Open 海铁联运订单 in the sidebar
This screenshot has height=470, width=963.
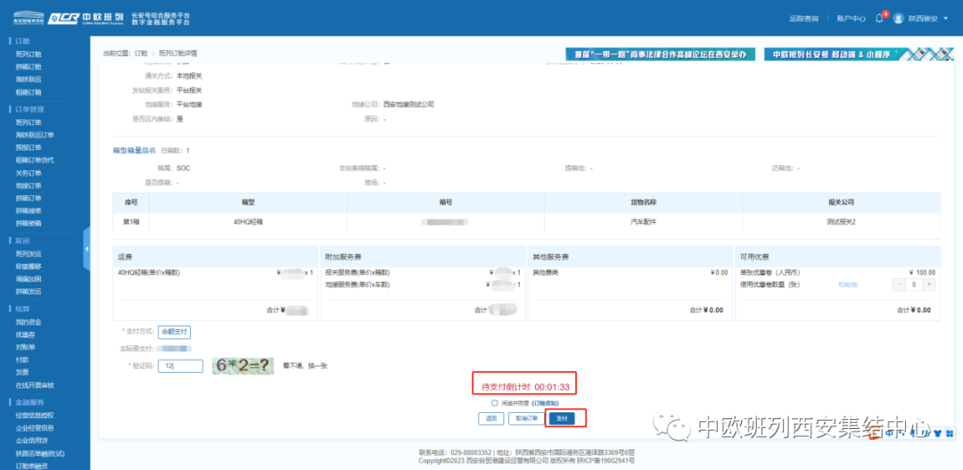35,135
